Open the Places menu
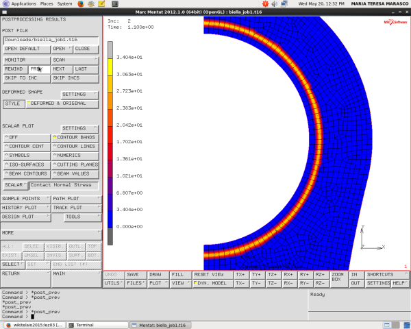This screenshot has height=329, width=411. click(x=47, y=3)
